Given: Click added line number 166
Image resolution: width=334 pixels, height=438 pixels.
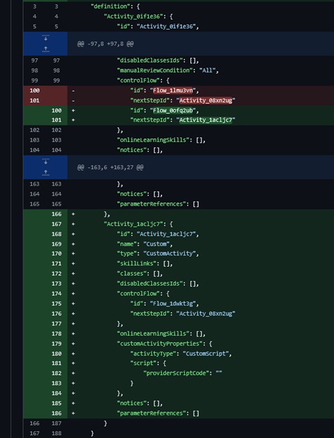Looking at the screenshot, I should [x=56, y=214].
